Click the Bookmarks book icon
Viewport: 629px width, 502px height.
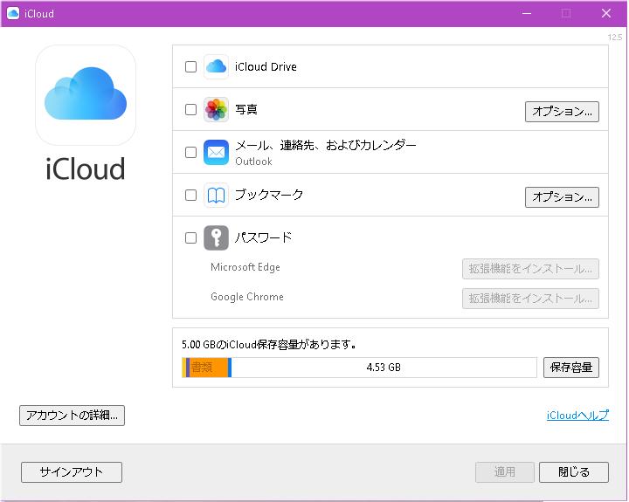point(216,196)
